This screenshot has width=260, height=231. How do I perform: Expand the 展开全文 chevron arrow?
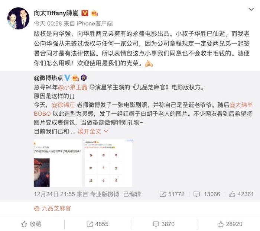point(106,131)
